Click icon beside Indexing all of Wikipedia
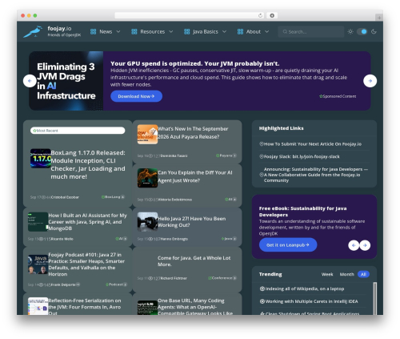Image resolution: width=400 pixels, height=339 pixels. (x=262, y=289)
